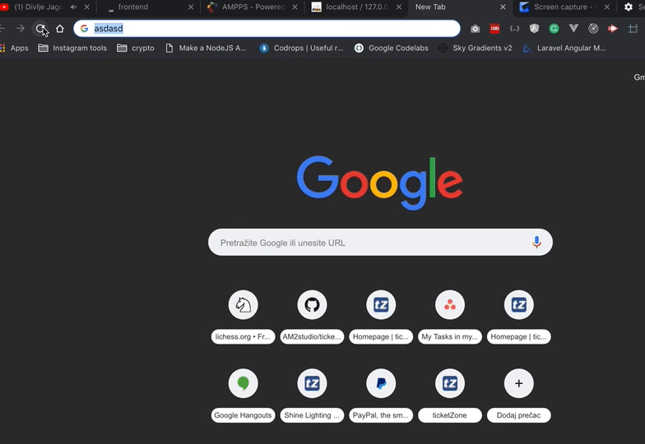Click the forward navigation arrow
The image size is (645, 444).
pos(20,28)
